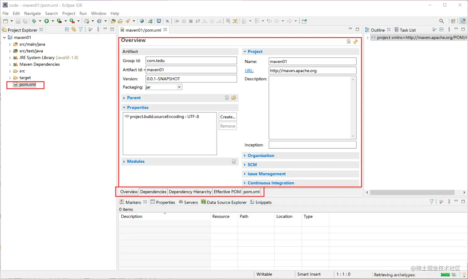
Task: Select the target folder in tree
Action: pyautogui.click(x=25, y=78)
